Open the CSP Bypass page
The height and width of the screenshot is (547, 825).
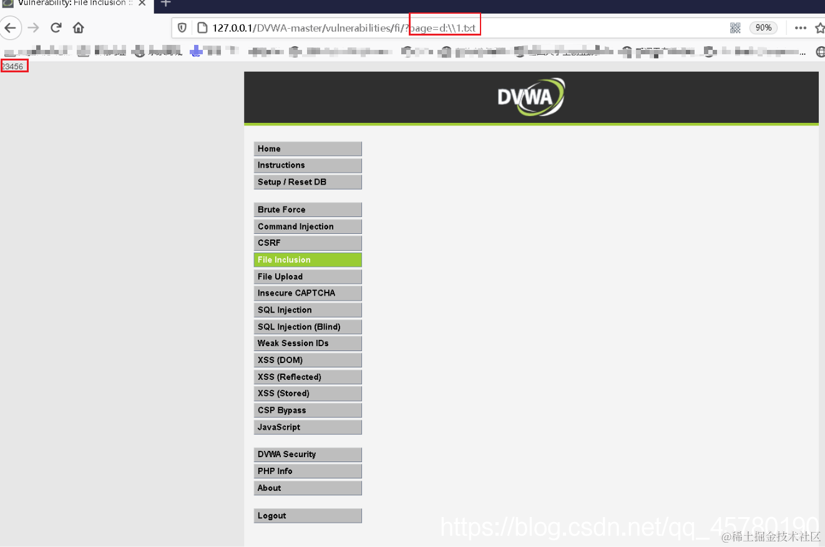tap(308, 410)
